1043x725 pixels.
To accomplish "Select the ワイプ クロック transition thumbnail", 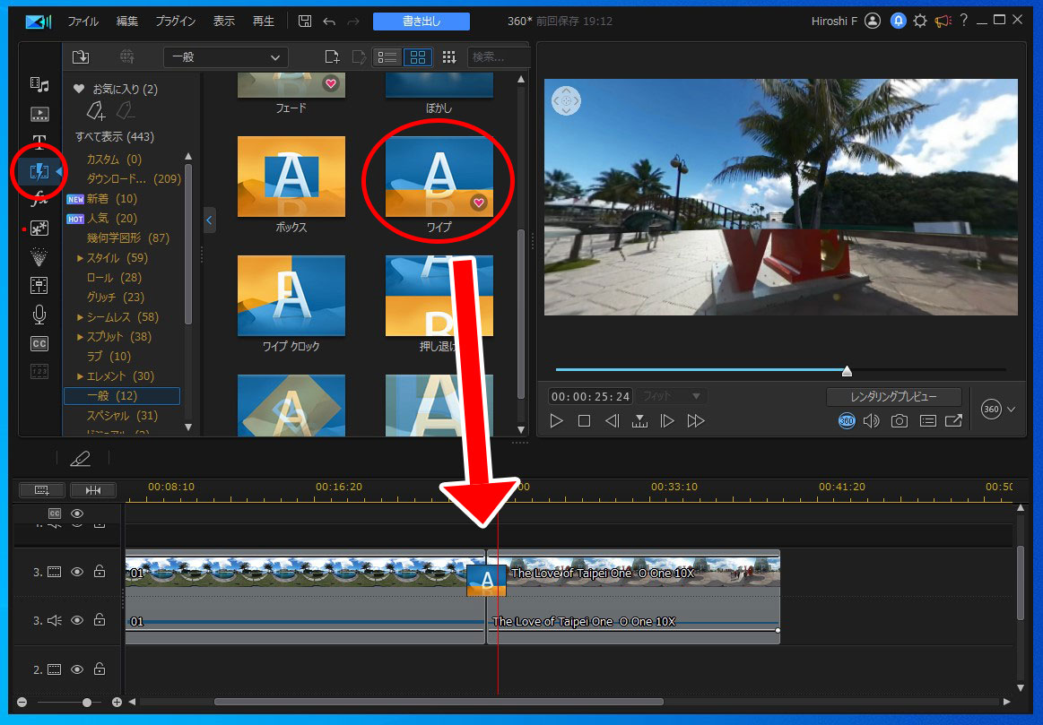I will click(291, 296).
